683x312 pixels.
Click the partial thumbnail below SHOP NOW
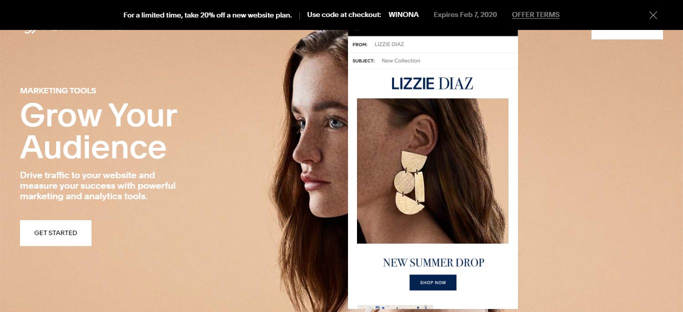coord(395,307)
